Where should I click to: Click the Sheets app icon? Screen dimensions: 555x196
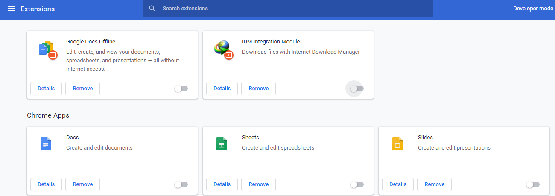click(x=222, y=144)
